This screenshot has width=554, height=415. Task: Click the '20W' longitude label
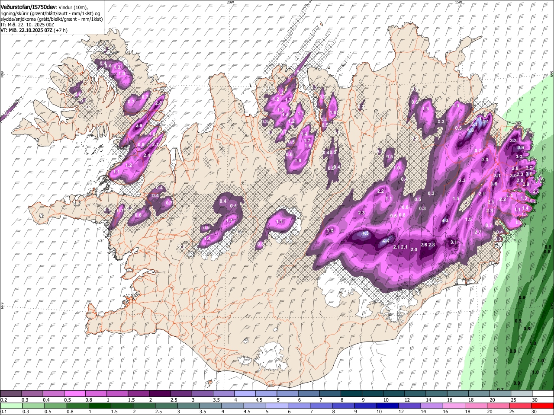click(x=230, y=2)
